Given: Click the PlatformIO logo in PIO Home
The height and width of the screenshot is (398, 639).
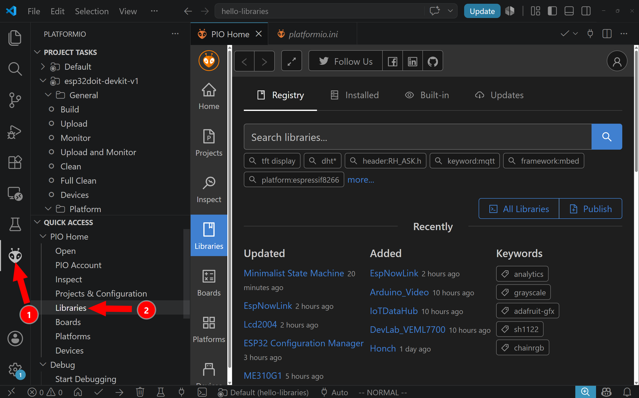Looking at the screenshot, I should tap(209, 60).
